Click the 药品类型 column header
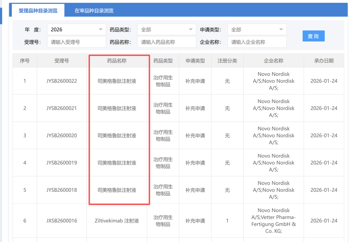Screen dimensions: 355x242 tap(163, 60)
